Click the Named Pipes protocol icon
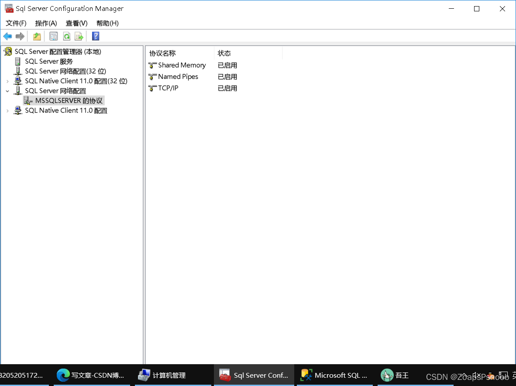 click(x=152, y=77)
